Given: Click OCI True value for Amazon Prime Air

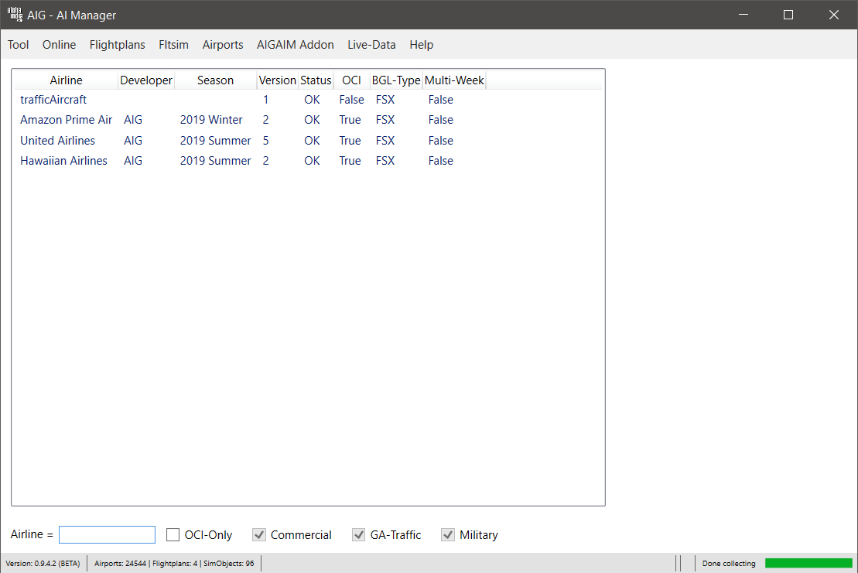Looking at the screenshot, I should (350, 120).
